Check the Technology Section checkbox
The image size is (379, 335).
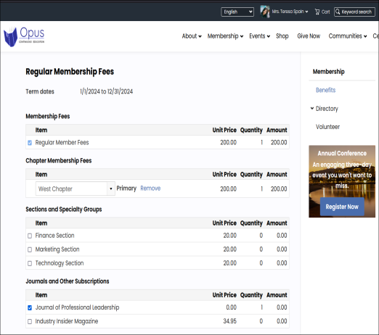point(30,263)
